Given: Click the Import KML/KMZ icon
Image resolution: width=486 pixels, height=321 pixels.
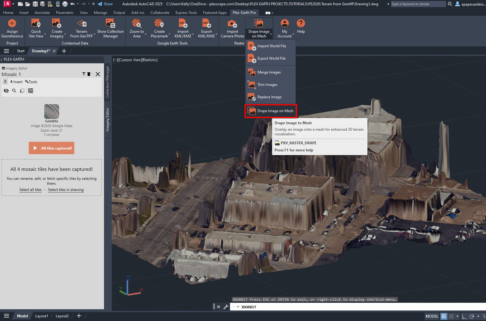Looking at the screenshot, I should [x=183, y=23].
